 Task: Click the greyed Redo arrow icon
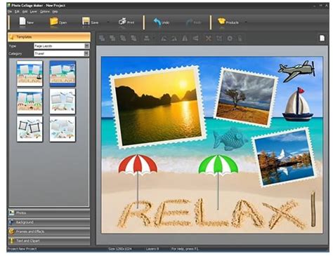[x=189, y=22]
